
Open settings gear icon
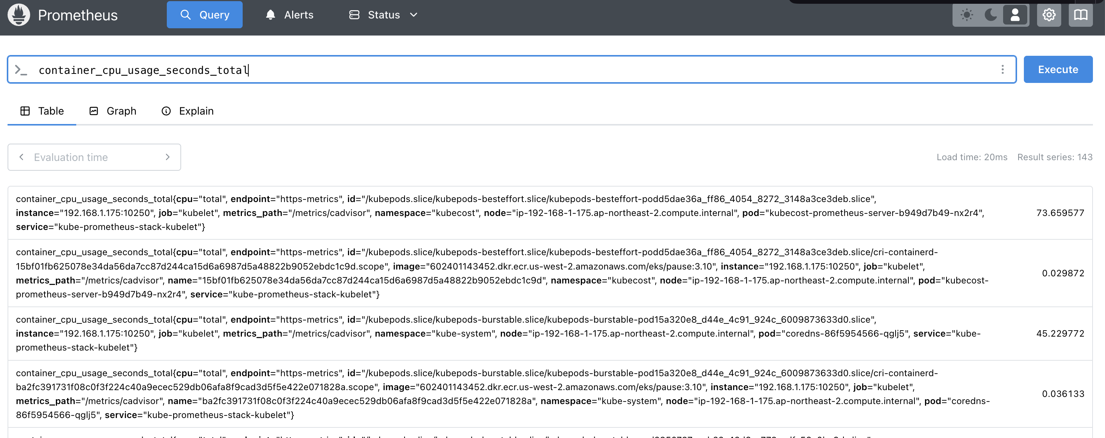[1048, 15]
